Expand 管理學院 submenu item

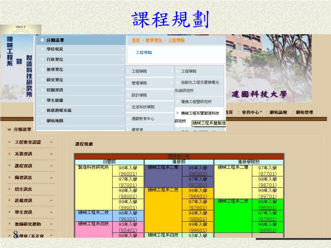(x=150, y=83)
